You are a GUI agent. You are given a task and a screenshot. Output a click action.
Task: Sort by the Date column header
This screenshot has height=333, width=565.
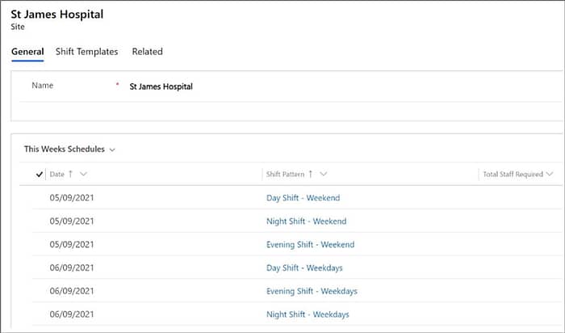(57, 175)
